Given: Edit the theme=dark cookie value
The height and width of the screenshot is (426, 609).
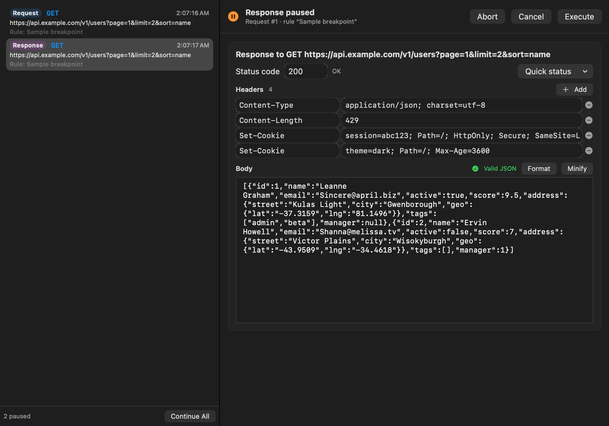Looking at the screenshot, I should click(462, 151).
